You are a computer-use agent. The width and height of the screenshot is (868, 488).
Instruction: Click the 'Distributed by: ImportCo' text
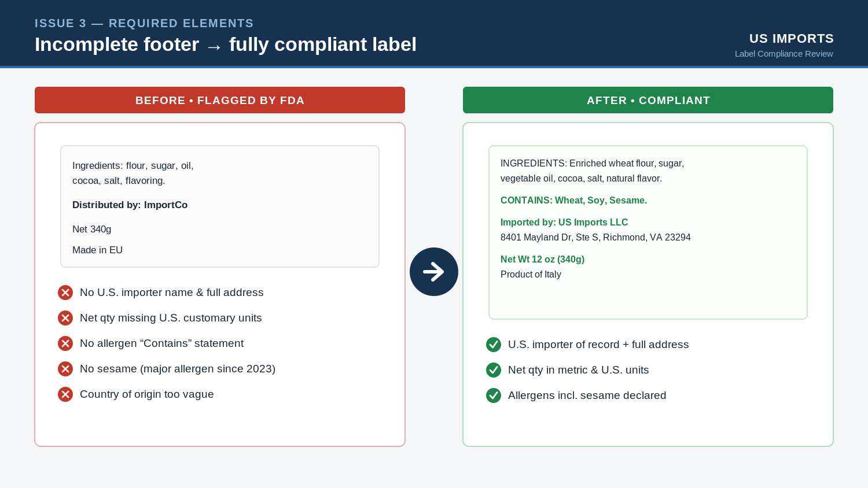(130, 205)
